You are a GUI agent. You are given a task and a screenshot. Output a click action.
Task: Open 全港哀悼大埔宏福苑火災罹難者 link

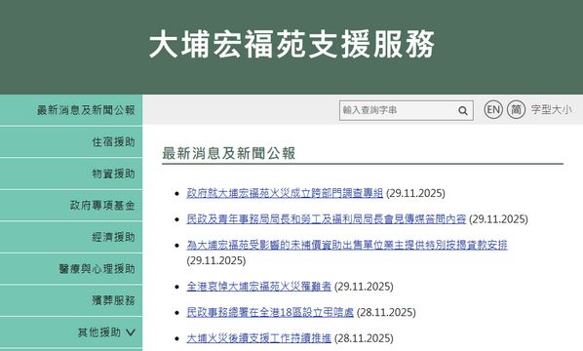click(x=258, y=287)
